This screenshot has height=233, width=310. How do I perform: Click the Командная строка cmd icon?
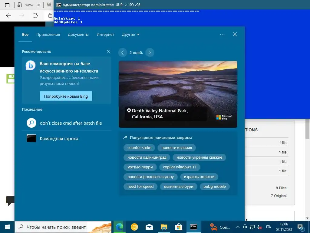coord(31,138)
